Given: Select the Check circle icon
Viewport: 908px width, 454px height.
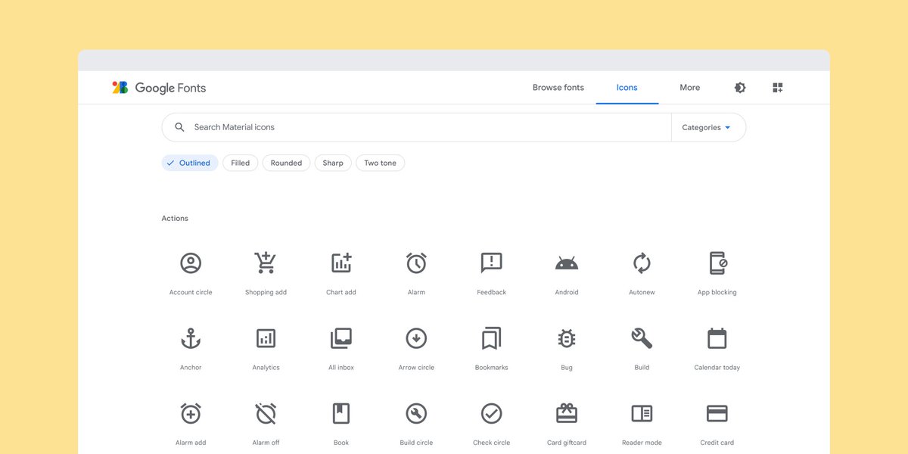Looking at the screenshot, I should tap(492, 413).
